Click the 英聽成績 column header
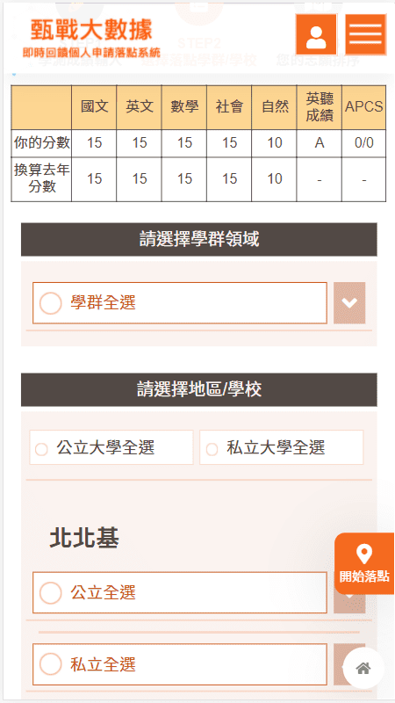The width and height of the screenshot is (395, 703). [x=320, y=107]
